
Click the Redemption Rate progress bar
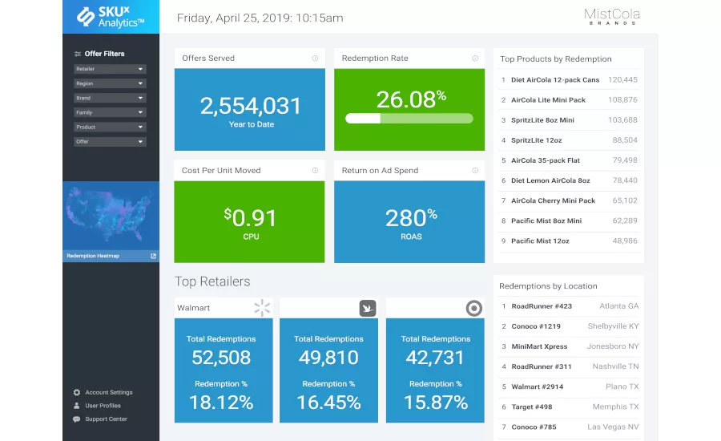[409, 119]
